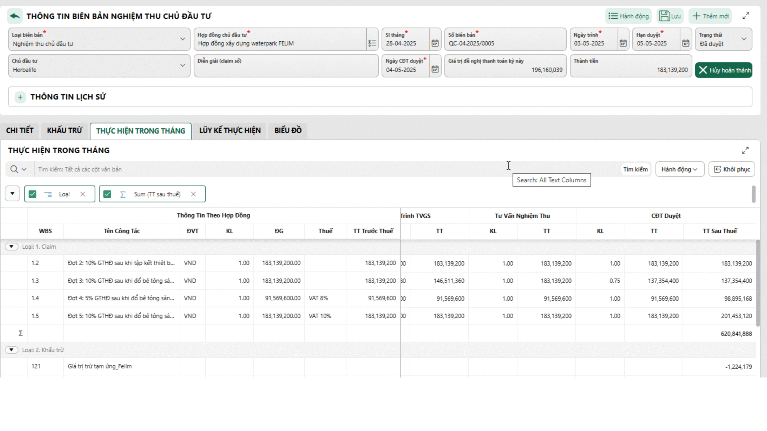Open calendar picker for Hạn duyệt

pos(686,43)
